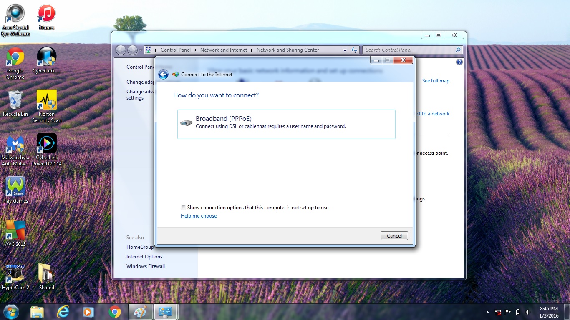The width and height of the screenshot is (570, 320).
Task: Expand the arrow after Control Panel breadcrumb
Action: point(195,50)
